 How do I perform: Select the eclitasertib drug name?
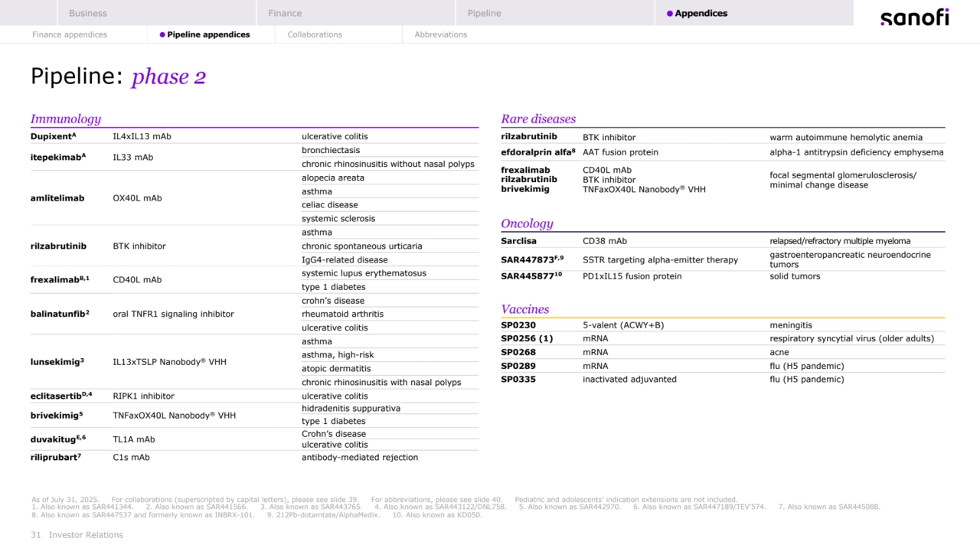61,396
